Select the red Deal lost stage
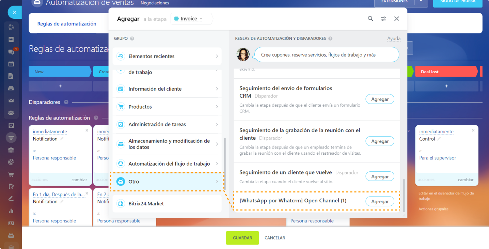The image size is (489, 249). click(446, 72)
